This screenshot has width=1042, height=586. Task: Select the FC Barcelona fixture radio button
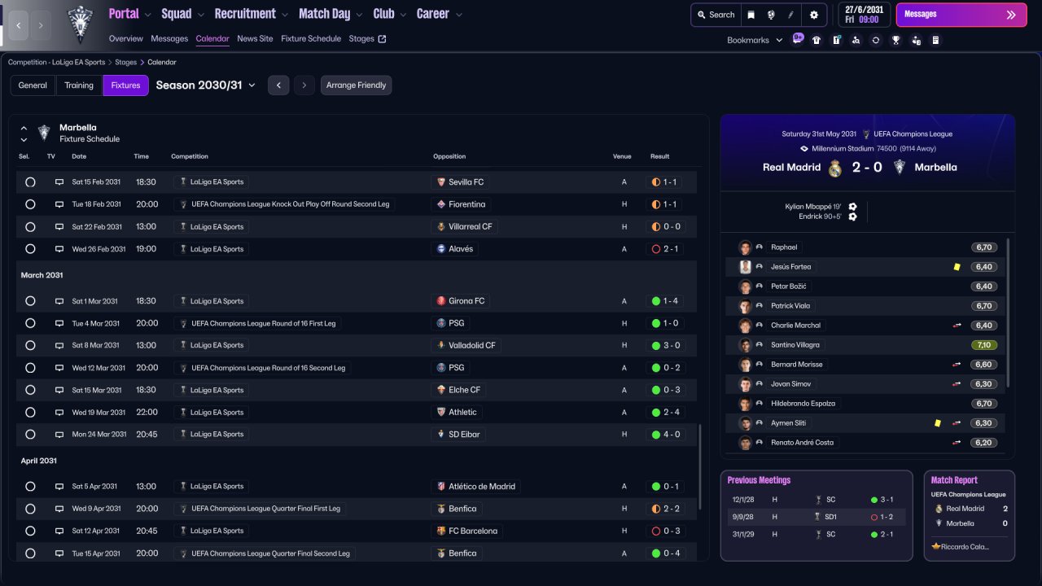[30, 531]
